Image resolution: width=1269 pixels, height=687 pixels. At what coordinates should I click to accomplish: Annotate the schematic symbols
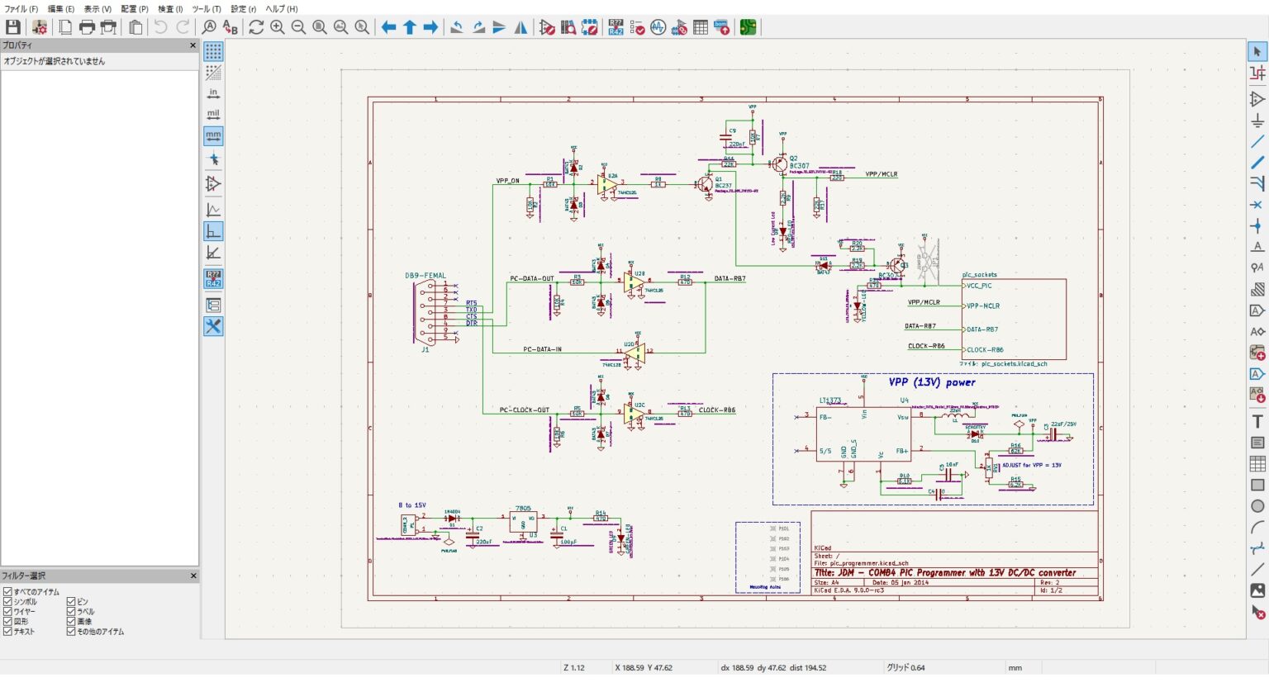click(x=616, y=26)
